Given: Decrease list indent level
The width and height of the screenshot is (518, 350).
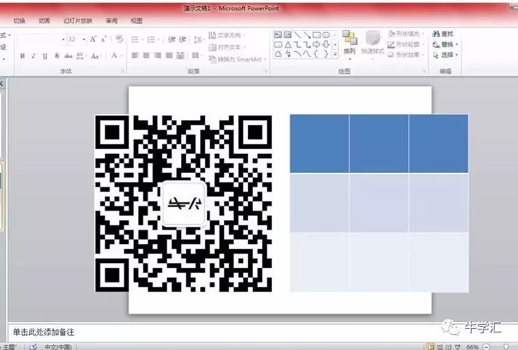Looking at the screenshot, I should [172, 40].
